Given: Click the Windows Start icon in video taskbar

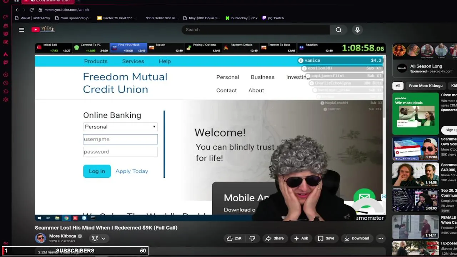Looking at the screenshot, I should 39,218.
